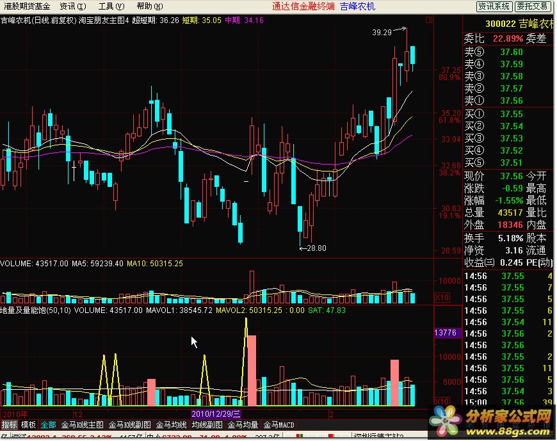Switch to 金马均量 indicator
Image resolution: width=557 pixels, height=441 pixels.
tap(243, 424)
